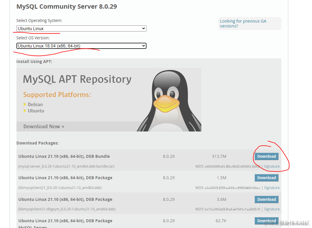Open Signature link for 1.5M package

coord(272,188)
